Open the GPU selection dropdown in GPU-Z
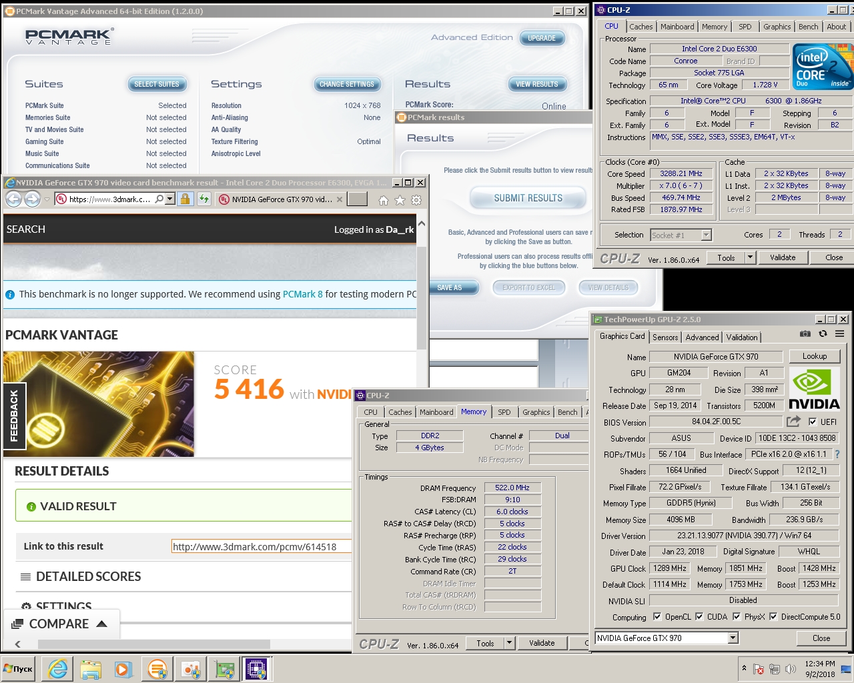 pos(733,638)
